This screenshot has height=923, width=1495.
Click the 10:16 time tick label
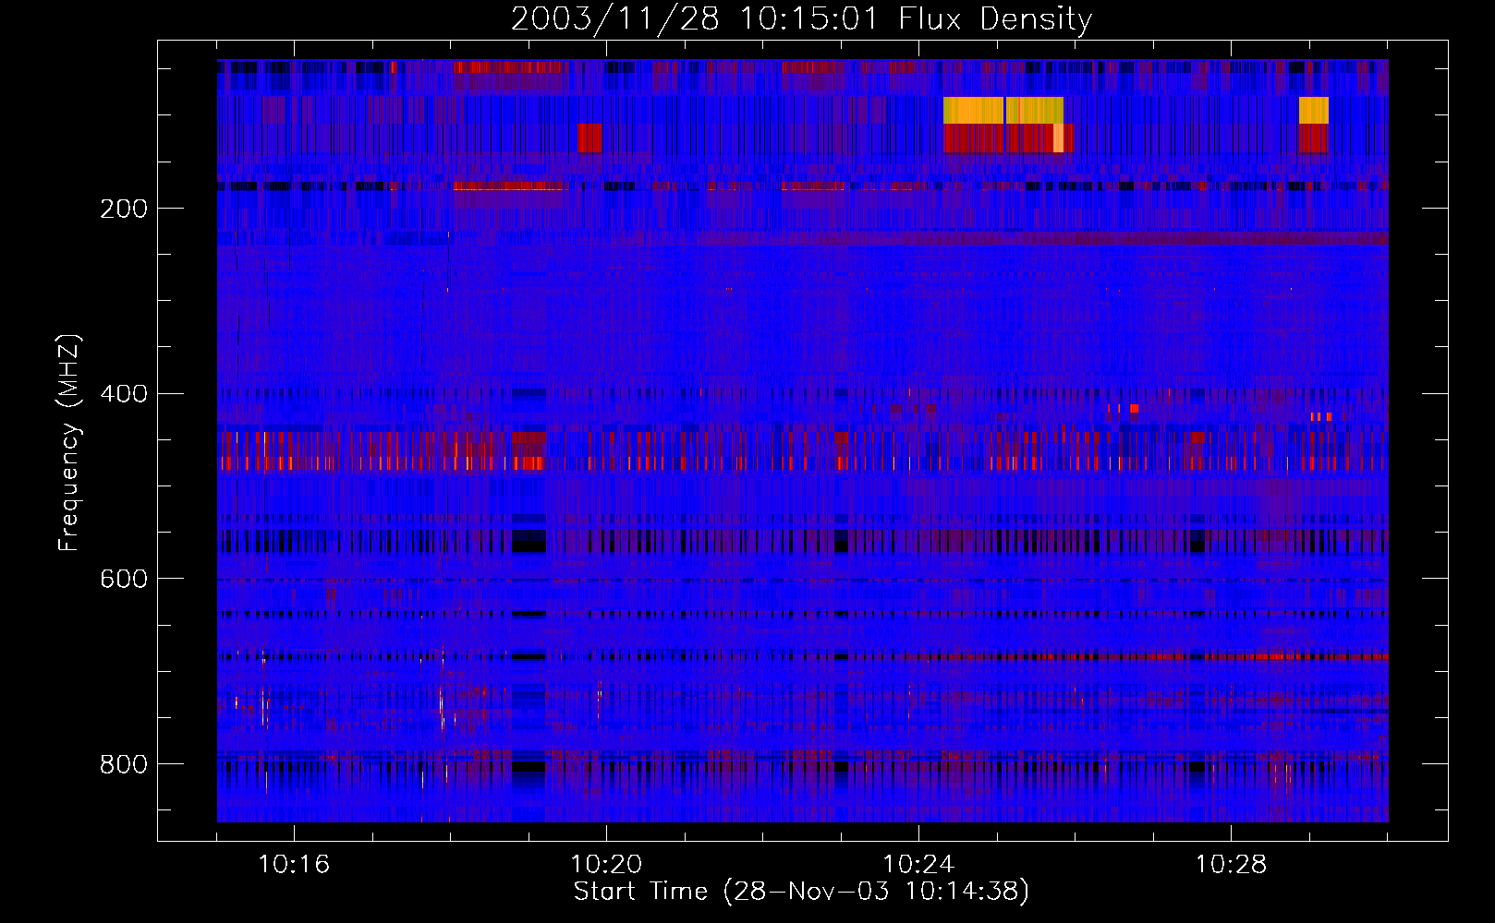click(294, 865)
